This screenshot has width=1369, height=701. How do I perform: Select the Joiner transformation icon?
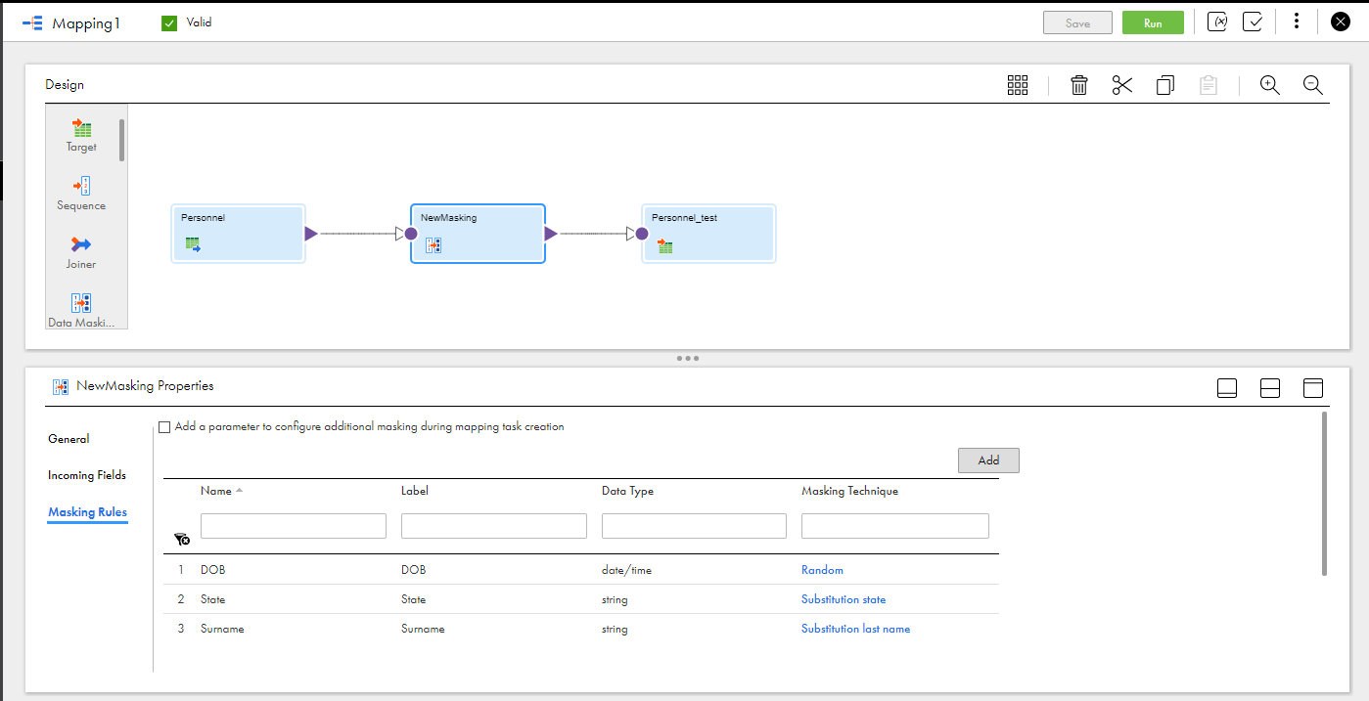click(81, 244)
